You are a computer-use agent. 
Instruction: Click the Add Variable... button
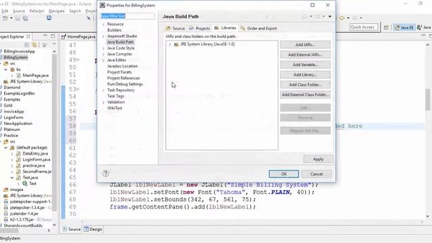[305, 65]
